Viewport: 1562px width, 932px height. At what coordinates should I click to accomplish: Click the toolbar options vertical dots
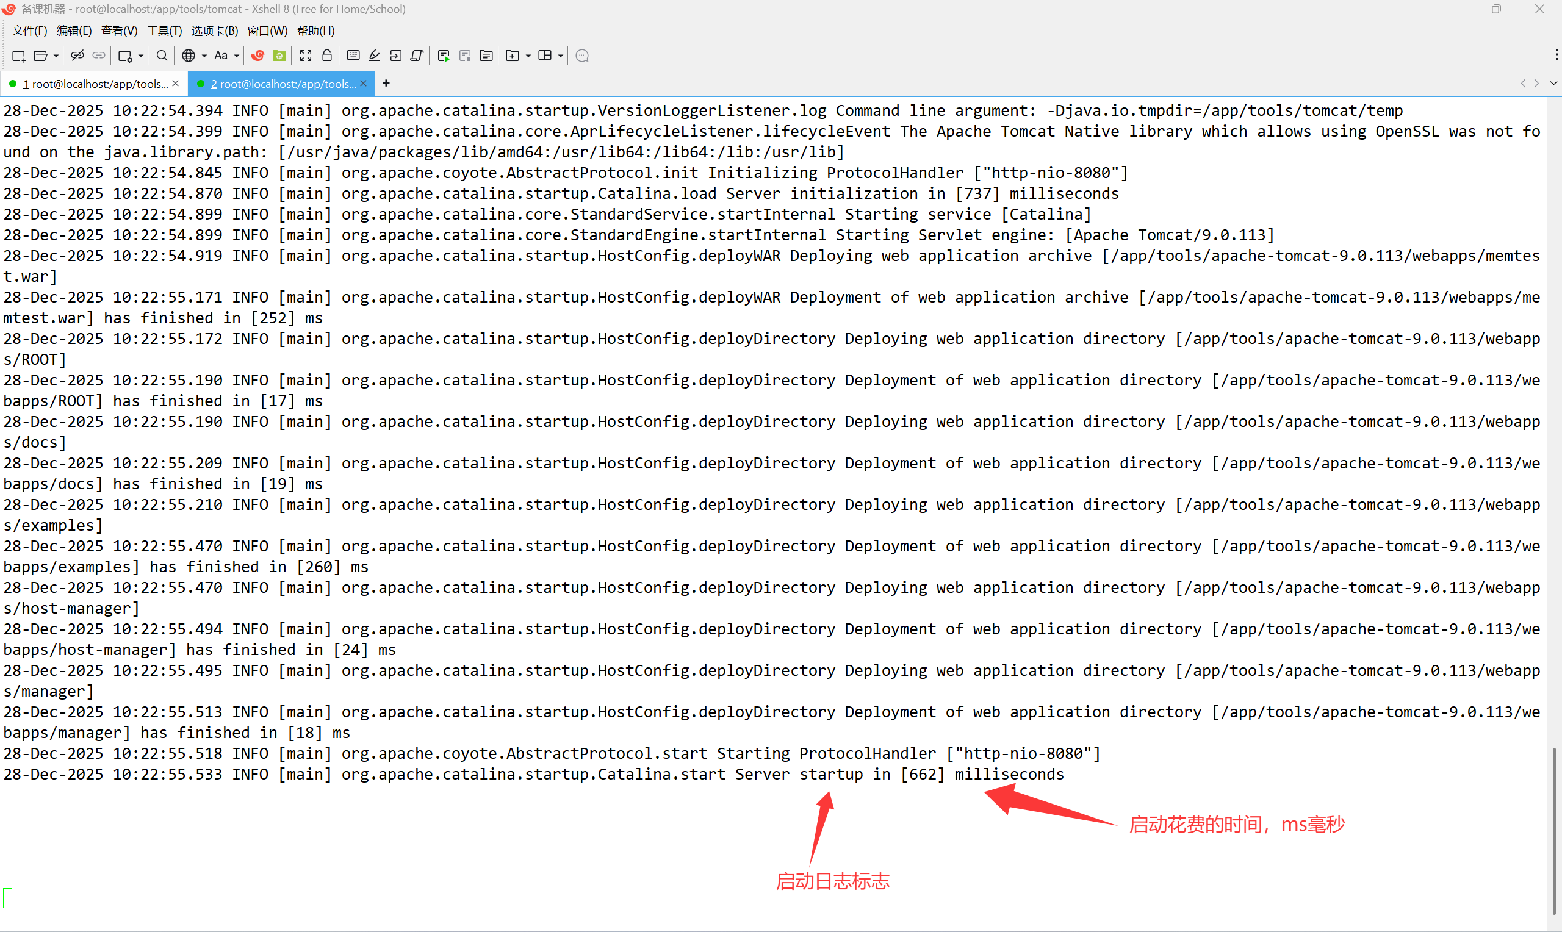1556,55
